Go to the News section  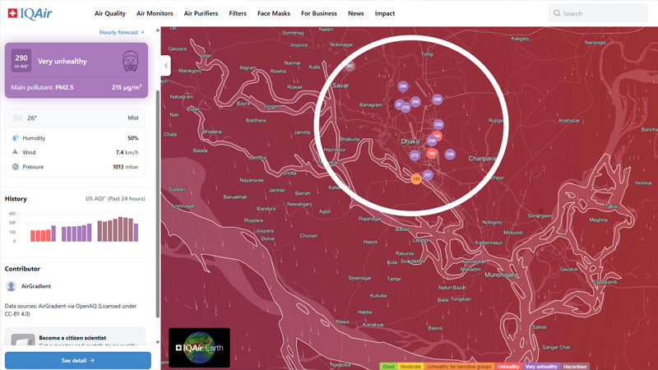pyautogui.click(x=356, y=13)
